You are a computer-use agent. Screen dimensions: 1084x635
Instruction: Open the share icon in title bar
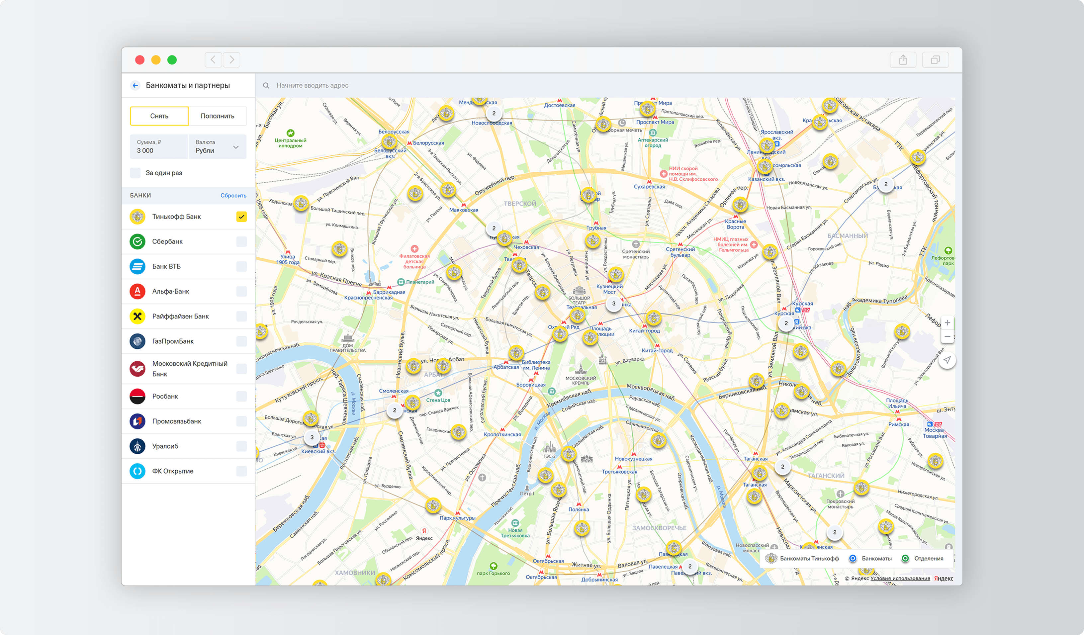click(903, 60)
